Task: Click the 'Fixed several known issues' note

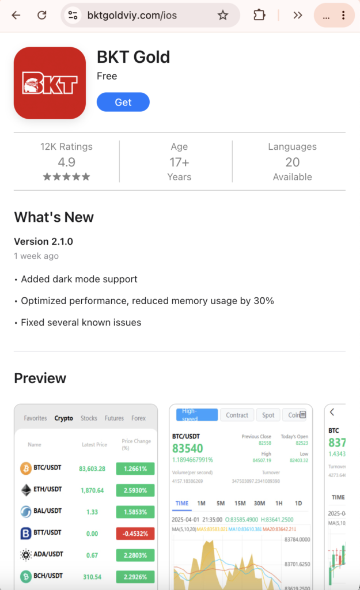Action: point(81,323)
